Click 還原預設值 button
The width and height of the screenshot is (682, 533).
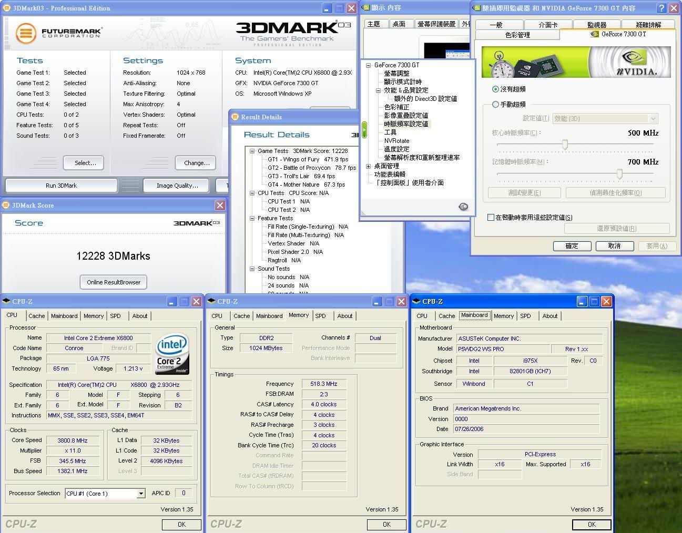(x=617, y=229)
